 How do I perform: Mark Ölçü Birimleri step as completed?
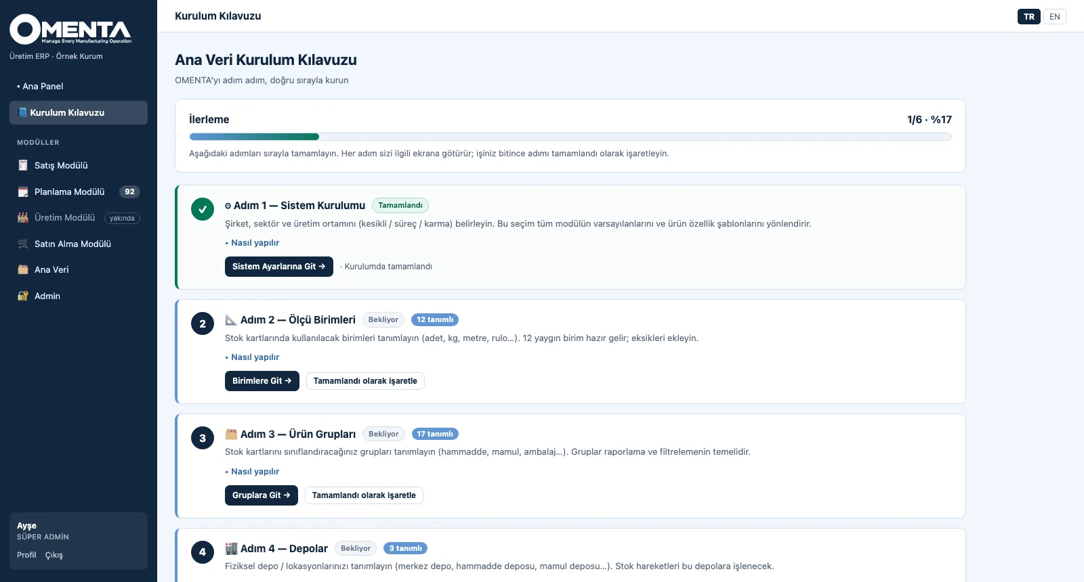click(x=365, y=381)
